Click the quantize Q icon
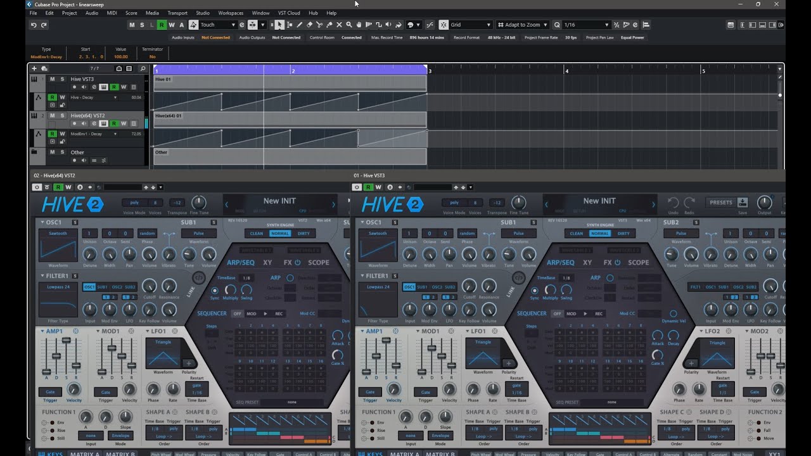Viewport: 811px width, 456px height. [556, 25]
